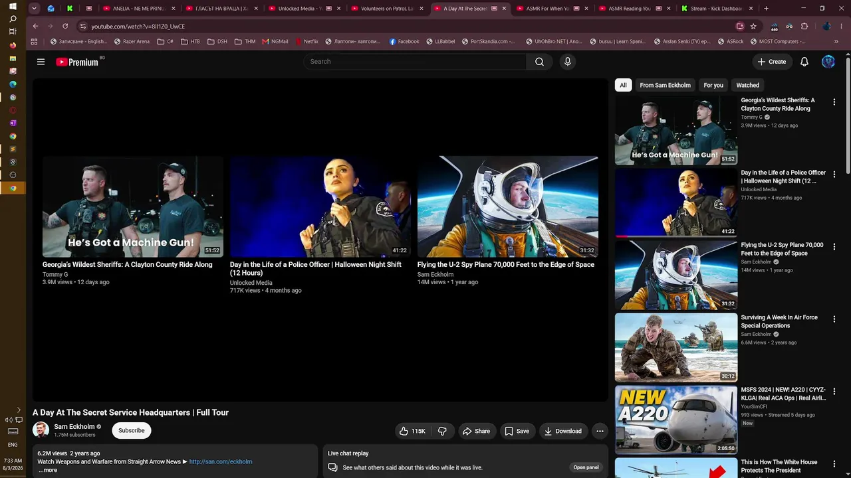The height and width of the screenshot is (478, 851).
Task: Click the Download button
Action: click(563, 431)
